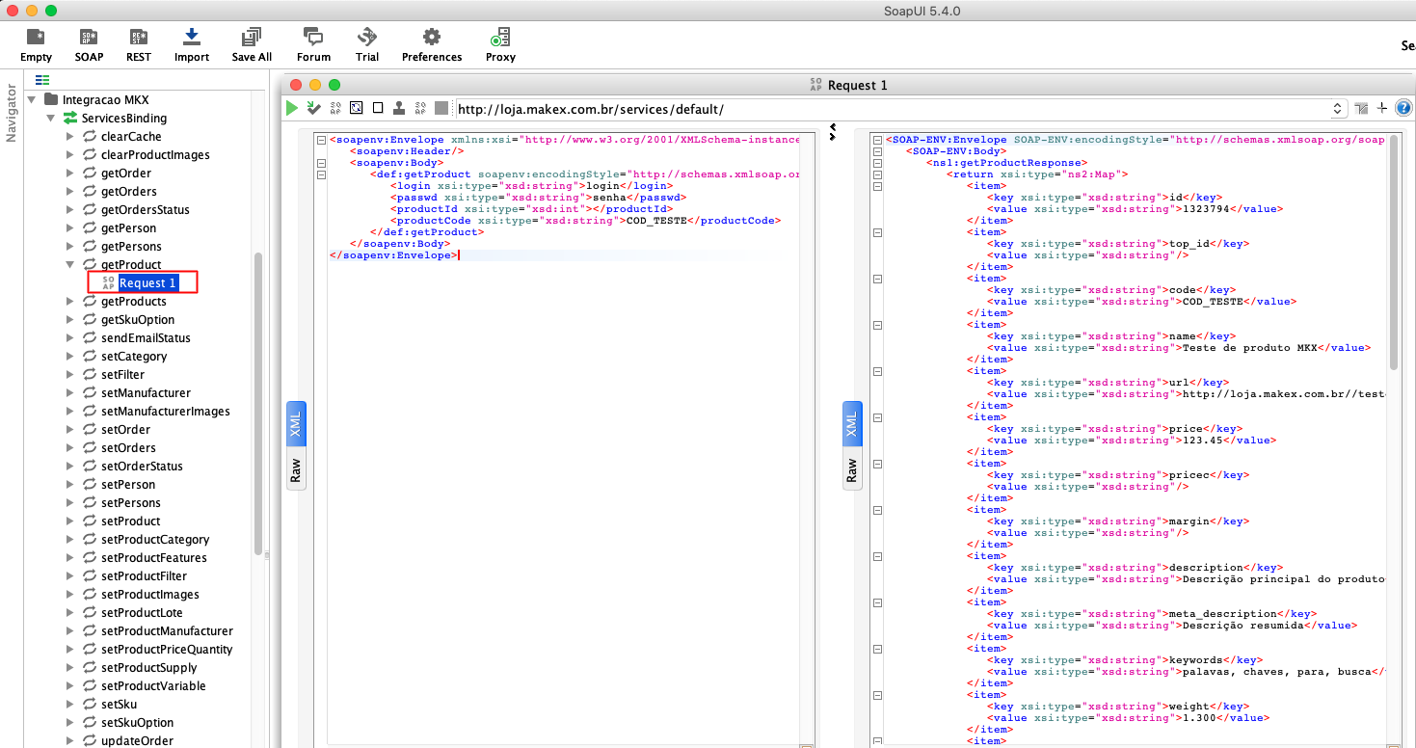Open Preferences from the toolbar
Screen dimensions: 1416x748
pyautogui.click(x=431, y=44)
